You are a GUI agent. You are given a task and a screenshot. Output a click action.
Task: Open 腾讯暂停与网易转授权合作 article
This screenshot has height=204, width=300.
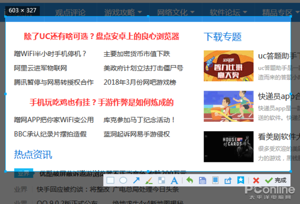click(54, 82)
